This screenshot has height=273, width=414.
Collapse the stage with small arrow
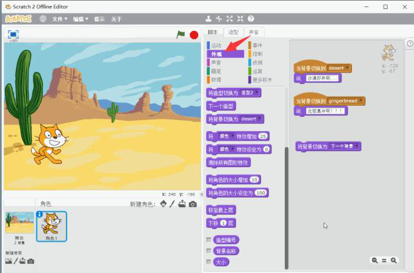click(x=202, y=194)
